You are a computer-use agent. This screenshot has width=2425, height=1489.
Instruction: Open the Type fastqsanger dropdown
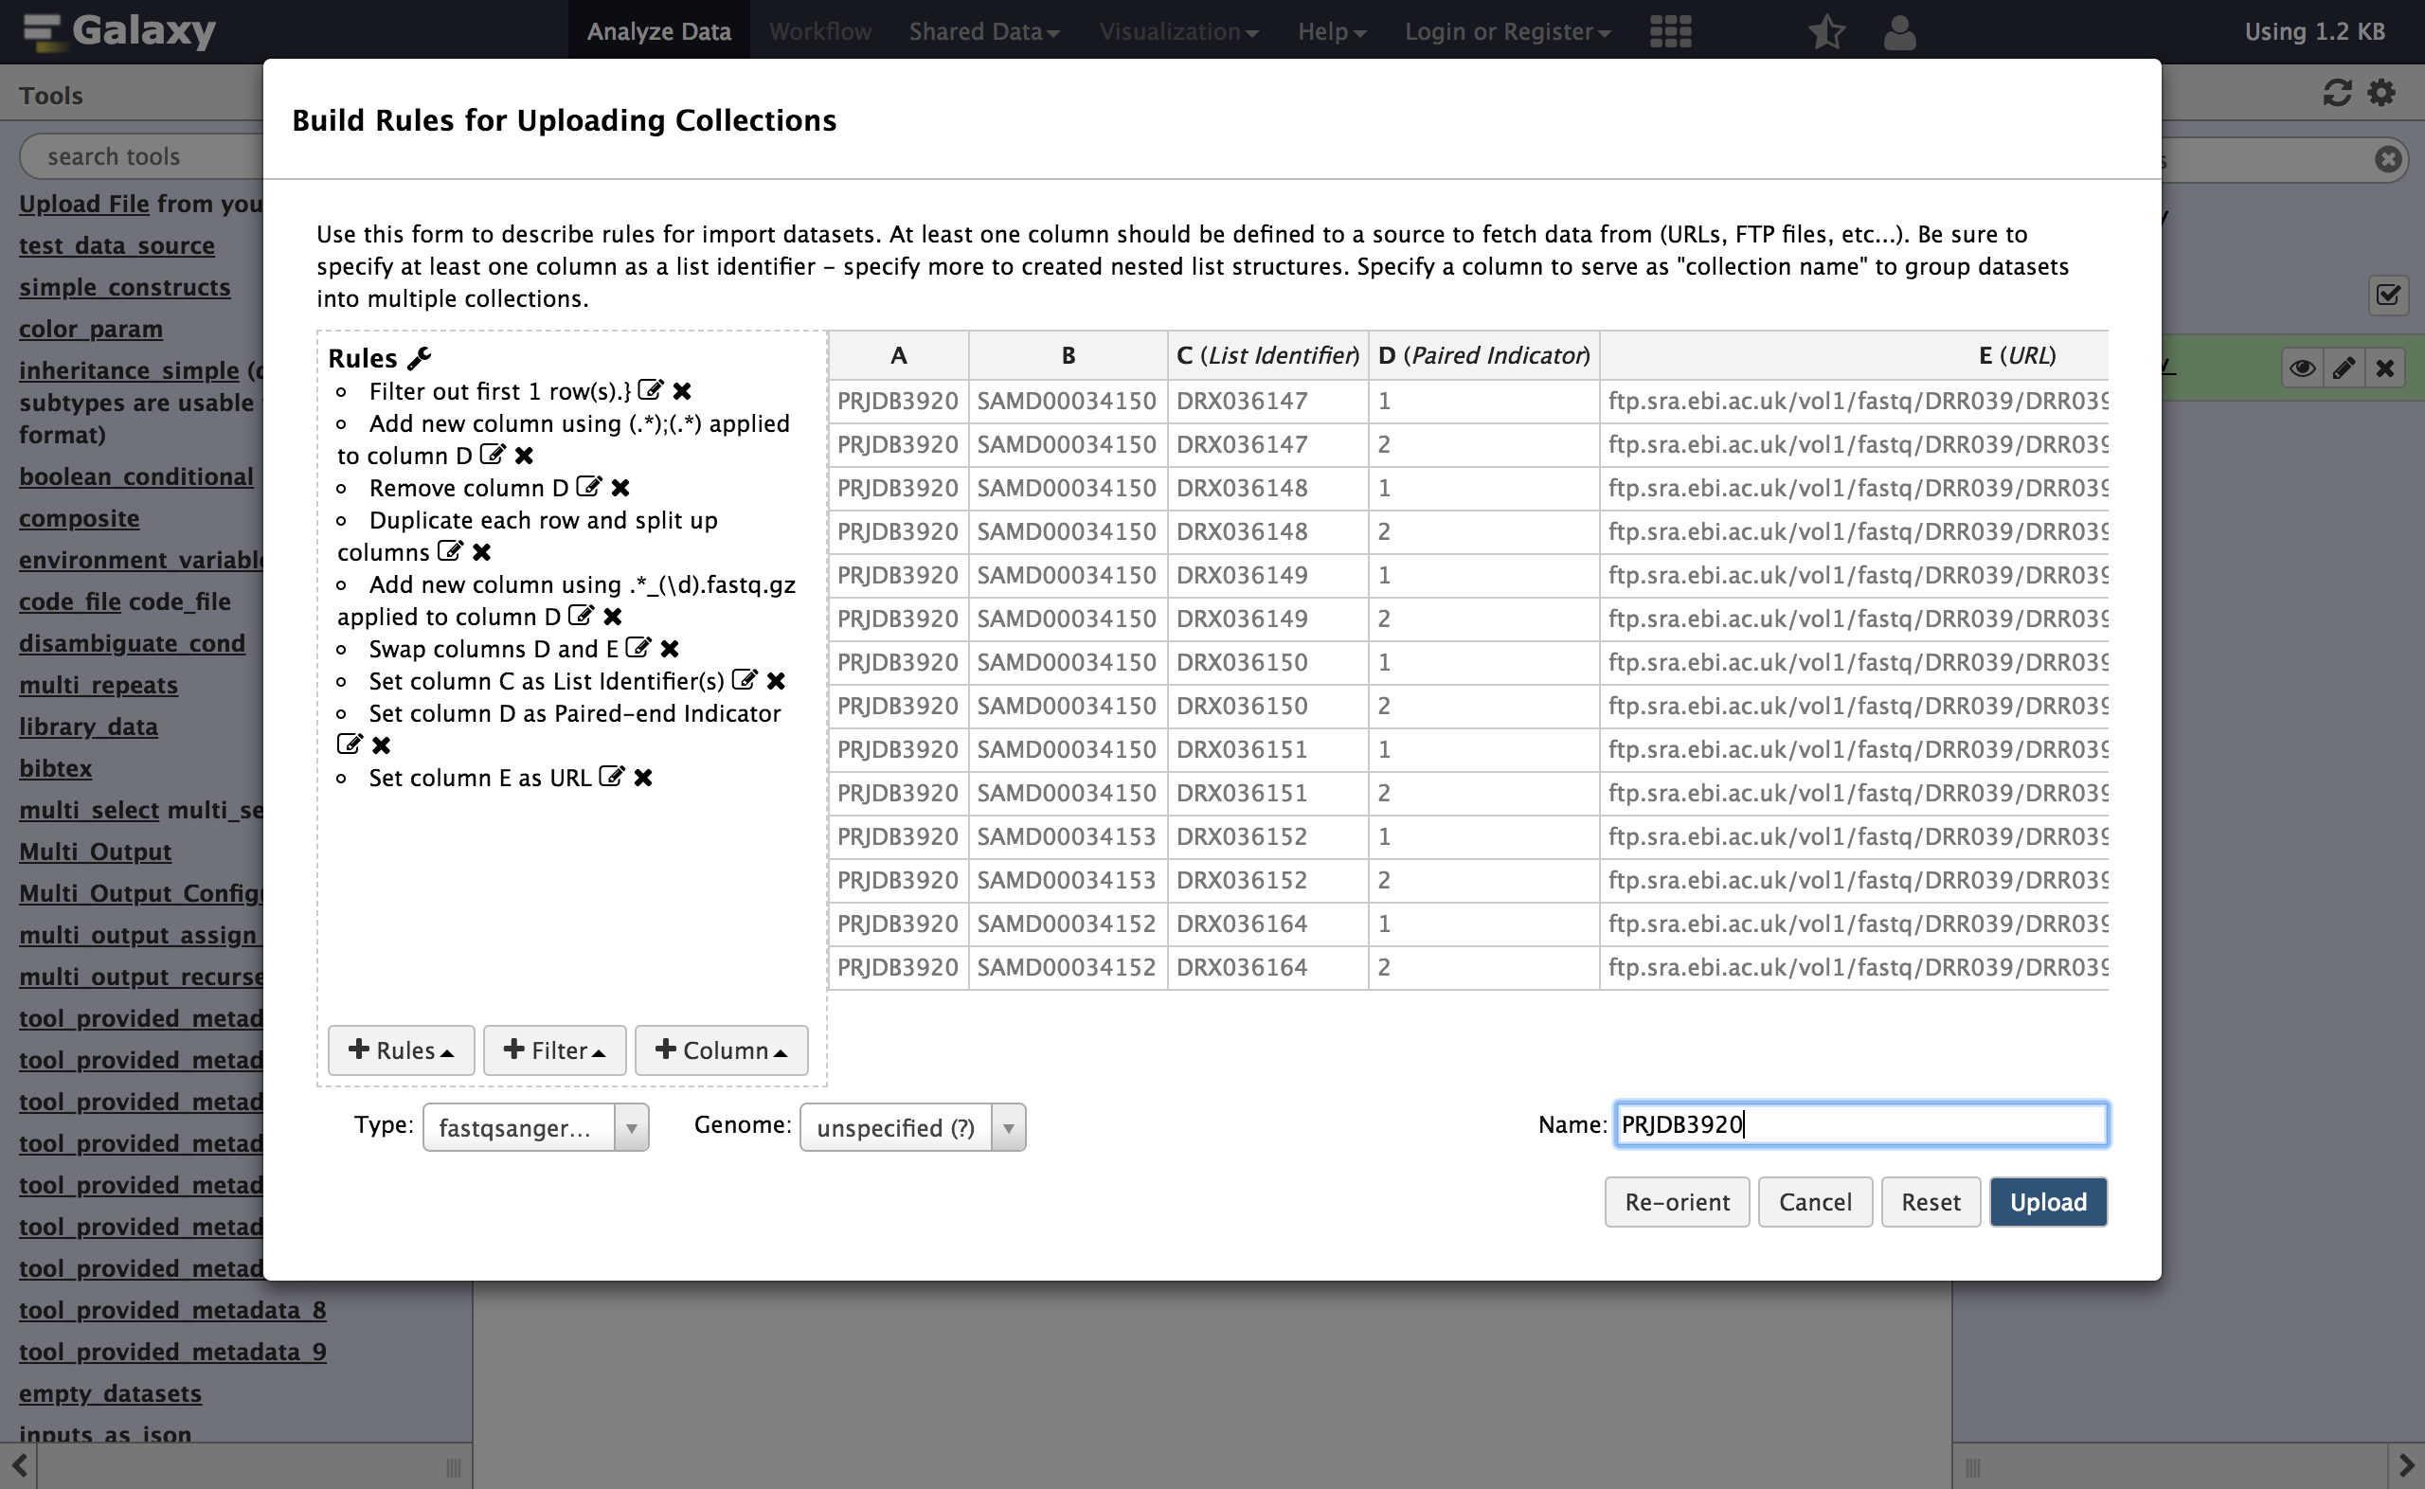[x=535, y=1126]
